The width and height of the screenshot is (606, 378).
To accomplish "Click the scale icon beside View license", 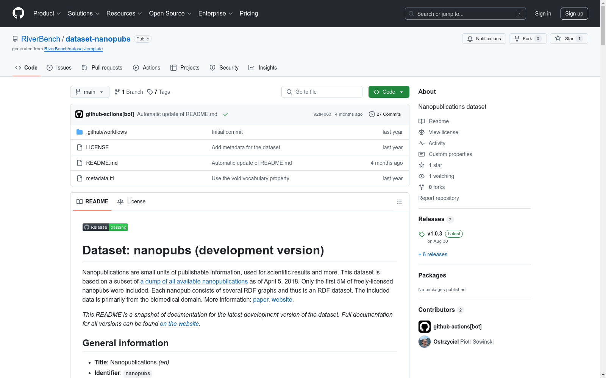I will click(x=422, y=132).
